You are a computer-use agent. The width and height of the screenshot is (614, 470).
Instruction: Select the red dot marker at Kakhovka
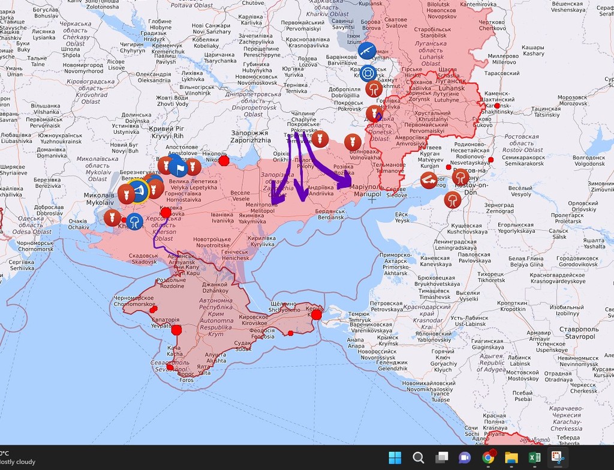coord(165,213)
